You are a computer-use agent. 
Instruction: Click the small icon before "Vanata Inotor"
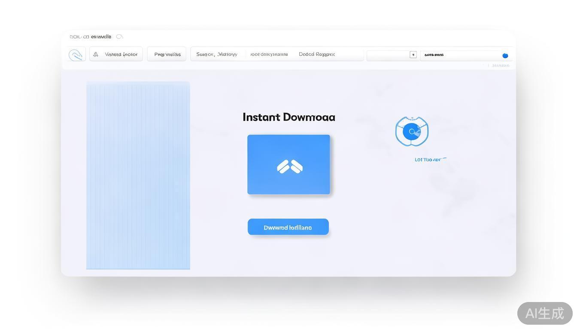pos(96,54)
